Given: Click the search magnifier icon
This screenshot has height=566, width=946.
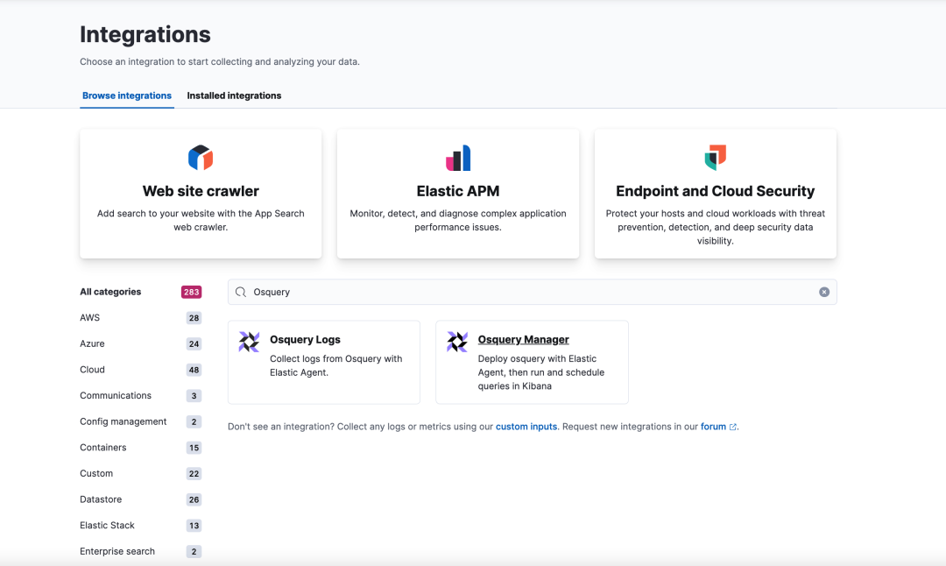Looking at the screenshot, I should coord(241,292).
